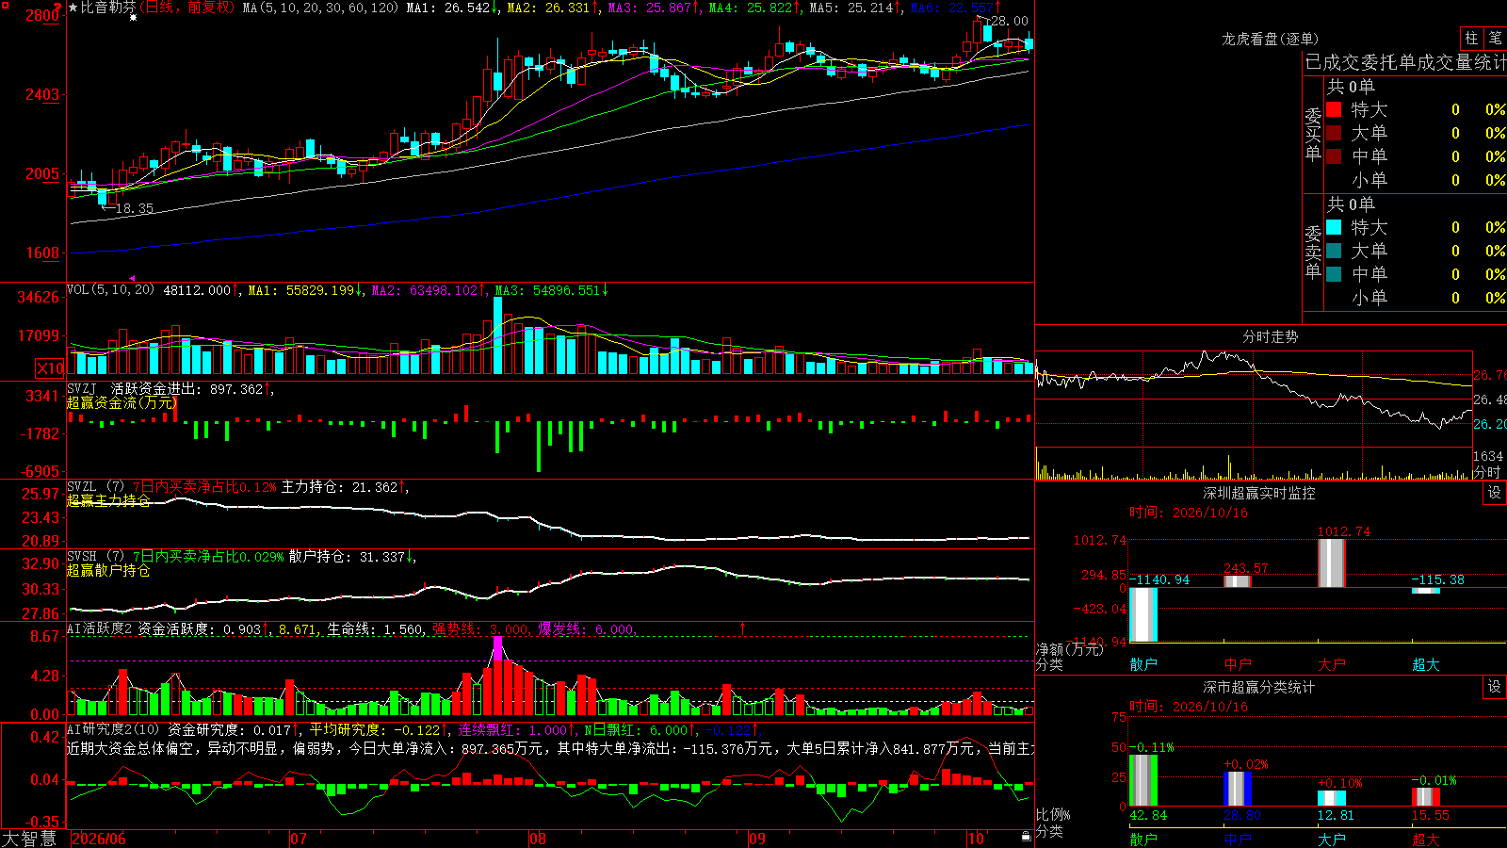The height and width of the screenshot is (848, 1507).
Task: Click the 大智慧 logo
Action: coord(29,839)
